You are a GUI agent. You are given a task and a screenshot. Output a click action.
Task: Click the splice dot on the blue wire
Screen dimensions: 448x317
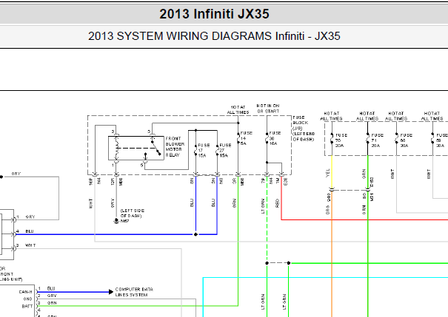click(195, 234)
